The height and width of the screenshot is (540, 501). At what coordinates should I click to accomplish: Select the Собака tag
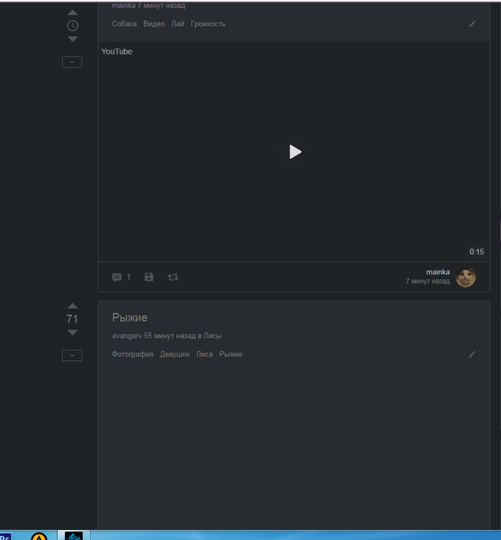[x=125, y=24]
